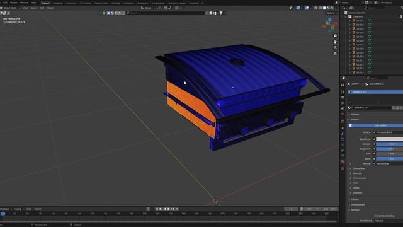This screenshot has width=403, height=227.
Task: Play the animation forward
Action: click(169, 209)
